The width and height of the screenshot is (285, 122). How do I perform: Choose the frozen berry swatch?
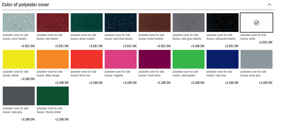155,59
